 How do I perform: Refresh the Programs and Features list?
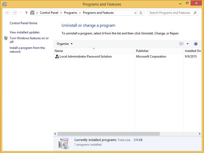[x=141, y=13]
